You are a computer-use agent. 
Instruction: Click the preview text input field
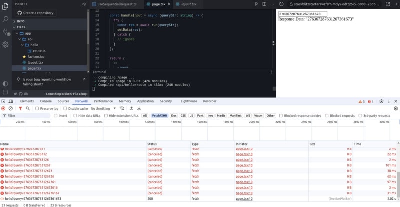(x=303, y=14)
